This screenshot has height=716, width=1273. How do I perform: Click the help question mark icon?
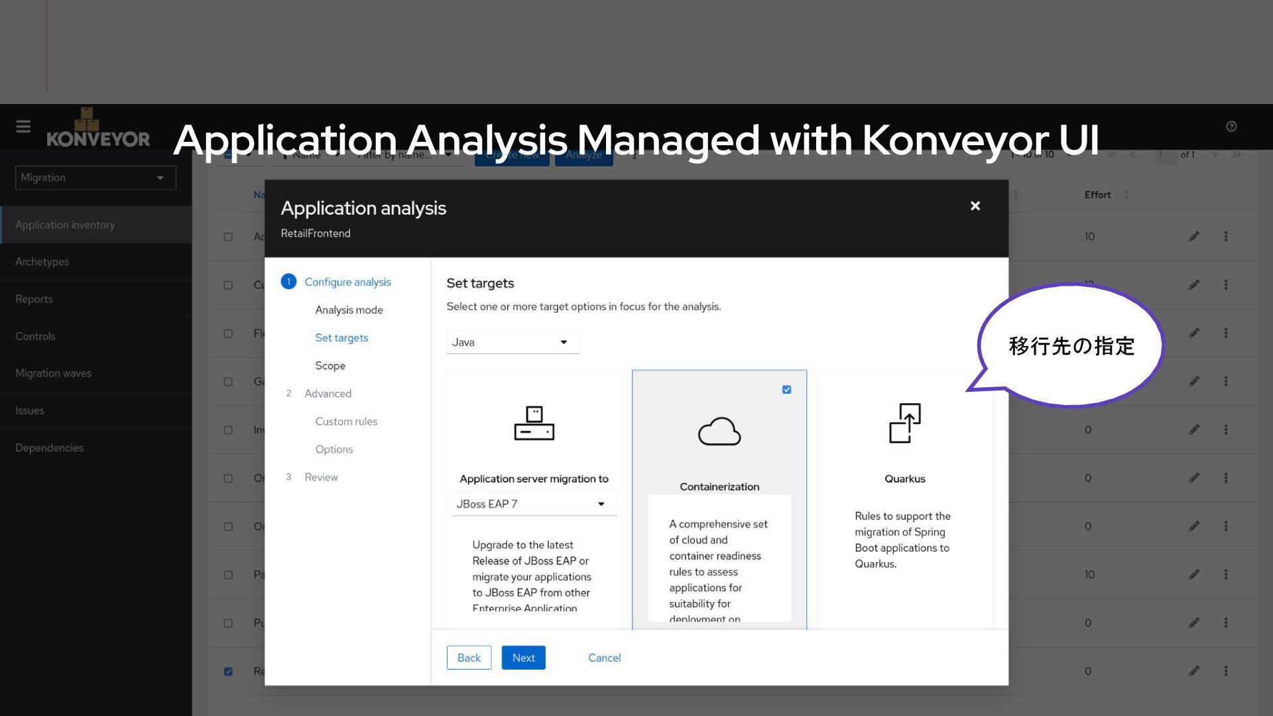tap(1231, 126)
